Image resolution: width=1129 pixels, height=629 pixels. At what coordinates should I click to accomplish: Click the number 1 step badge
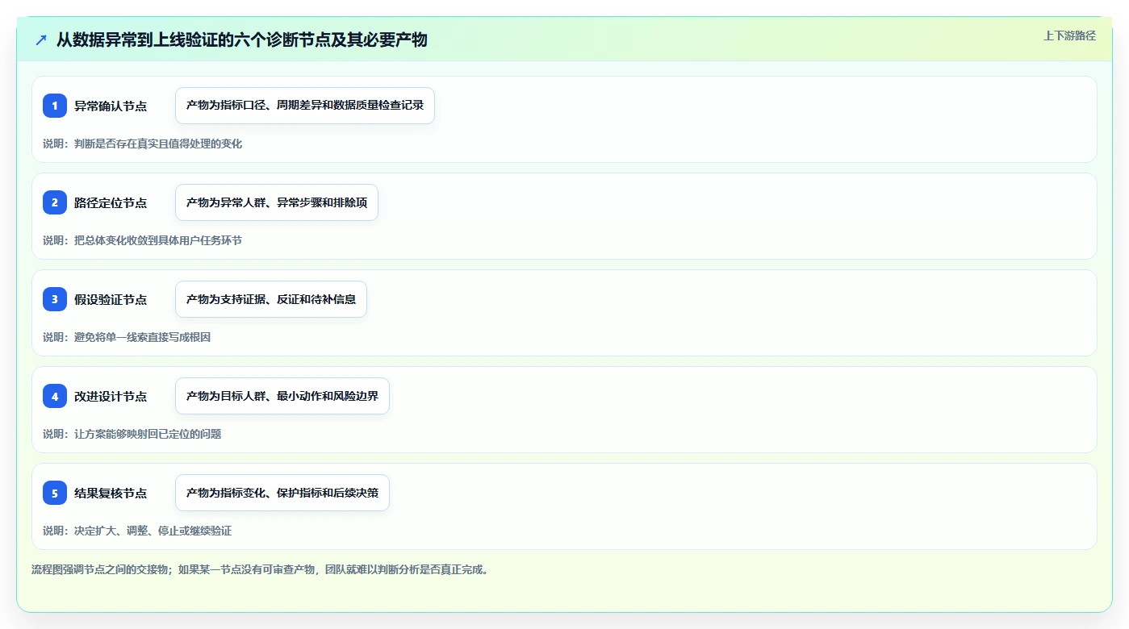pos(55,106)
